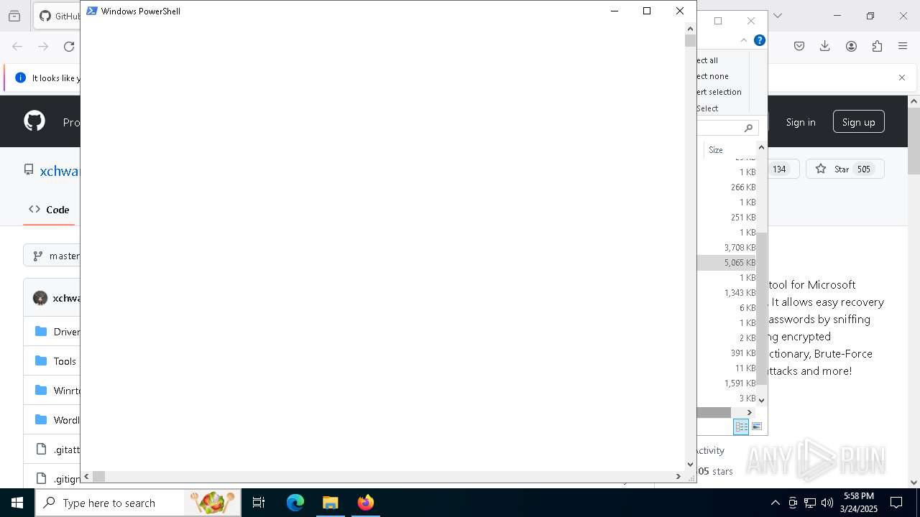Collapse the Explorer ribbon with chevron
Viewport: 920px width, 517px height.
click(x=744, y=40)
